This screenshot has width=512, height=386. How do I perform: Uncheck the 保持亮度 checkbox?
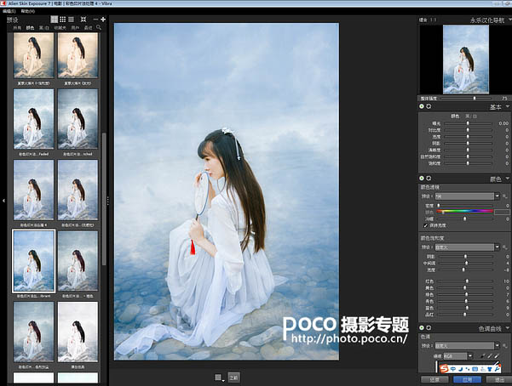[425, 225]
